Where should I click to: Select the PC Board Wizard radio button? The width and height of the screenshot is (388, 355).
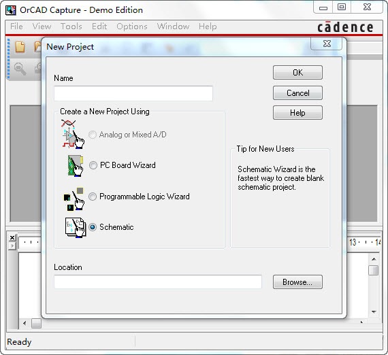pos(93,165)
